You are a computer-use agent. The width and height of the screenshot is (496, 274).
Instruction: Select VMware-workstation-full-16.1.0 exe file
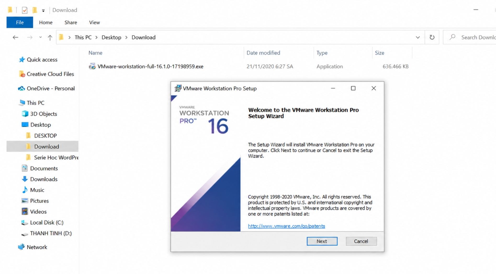point(150,67)
